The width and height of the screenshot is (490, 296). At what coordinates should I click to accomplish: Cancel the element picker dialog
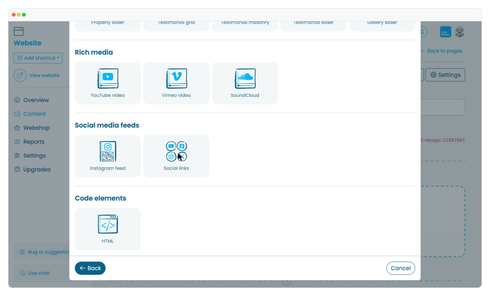click(401, 268)
